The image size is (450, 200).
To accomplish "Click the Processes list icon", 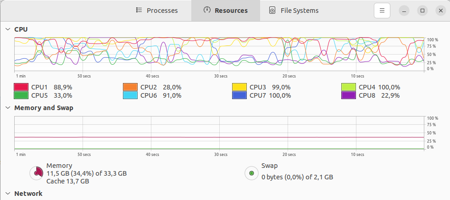I will coord(139,11).
